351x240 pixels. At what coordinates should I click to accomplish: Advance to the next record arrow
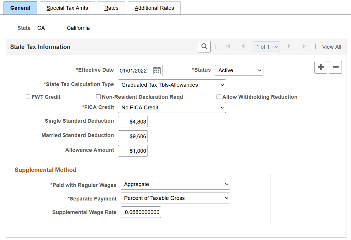click(289, 46)
